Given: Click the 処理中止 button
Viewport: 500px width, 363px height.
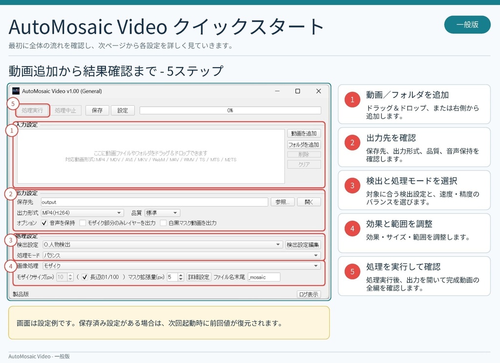Looking at the screenshot, I should coord(65,111).
